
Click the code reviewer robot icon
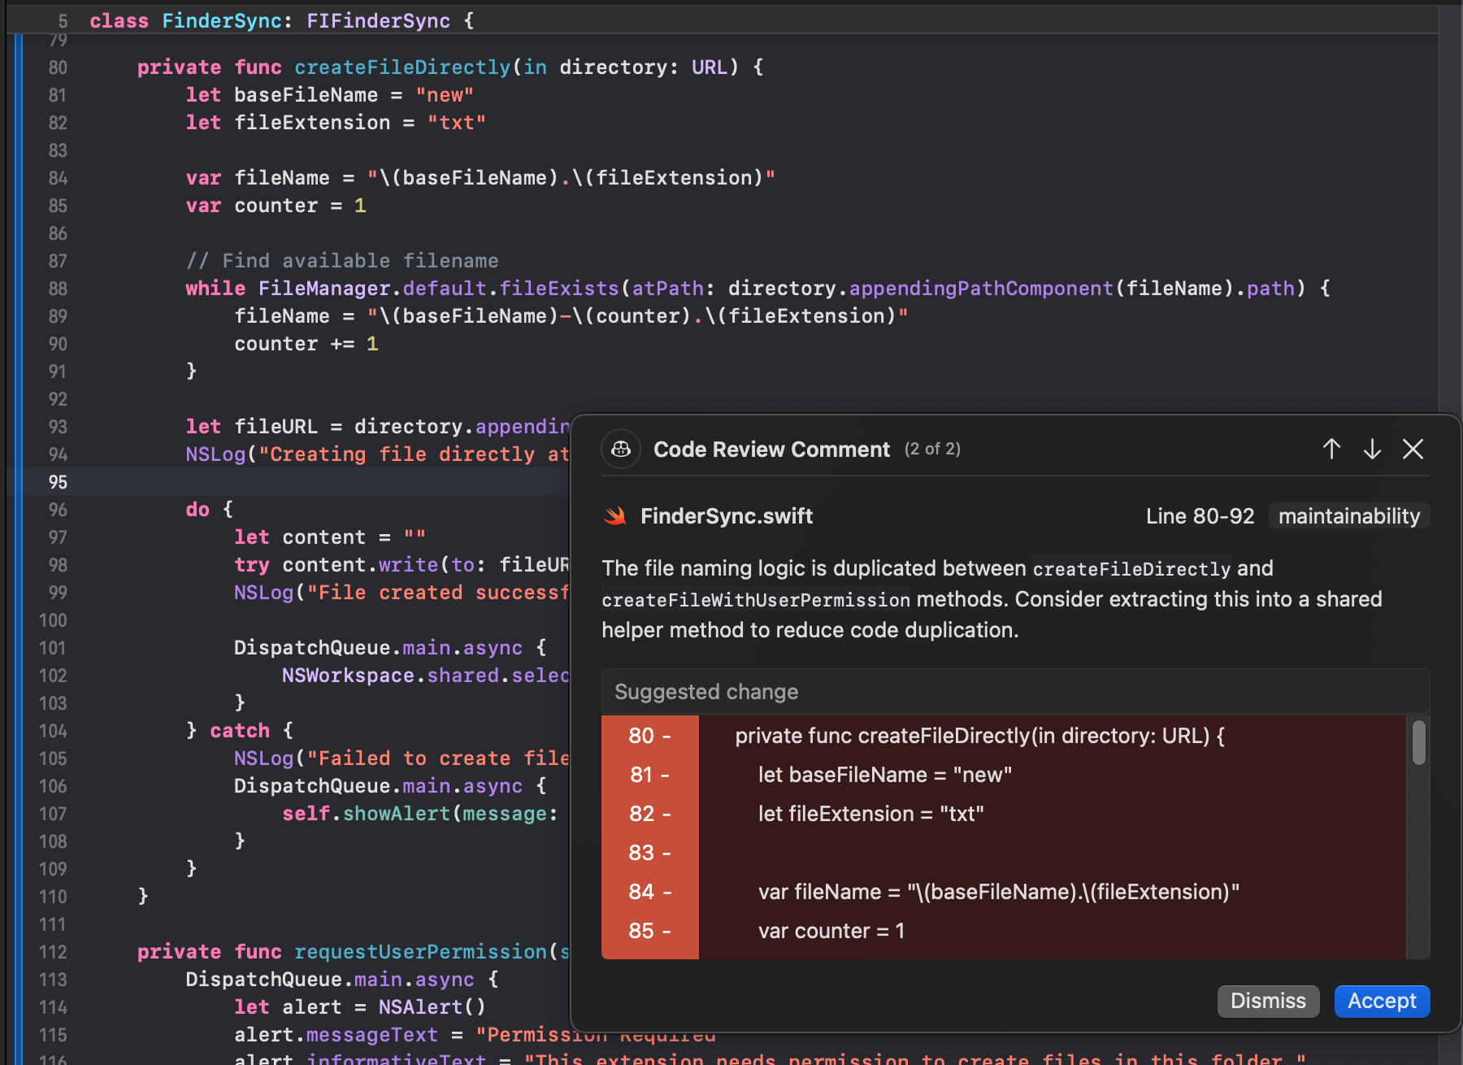pos(620,449)
